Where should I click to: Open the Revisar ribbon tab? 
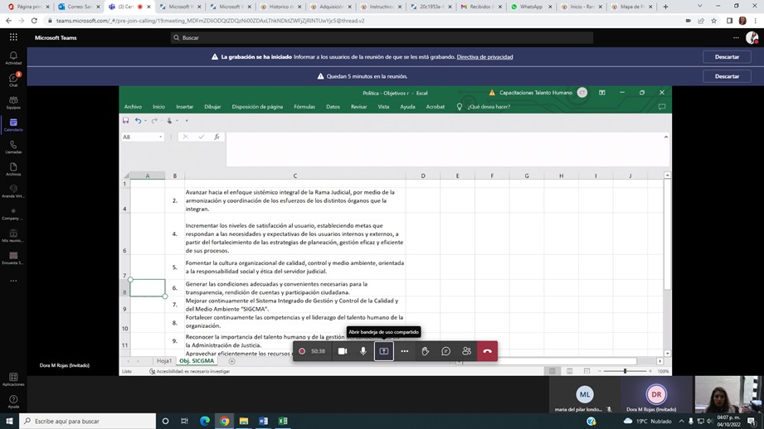click(x=358, y=107)
